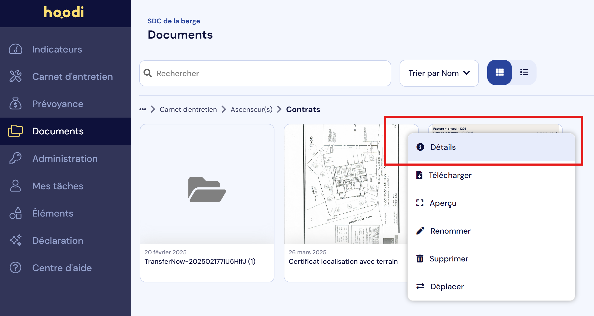This screenshot has height=316, width=594.
Task: Choose Télécharger from context menu
Action: click(450, 175)
